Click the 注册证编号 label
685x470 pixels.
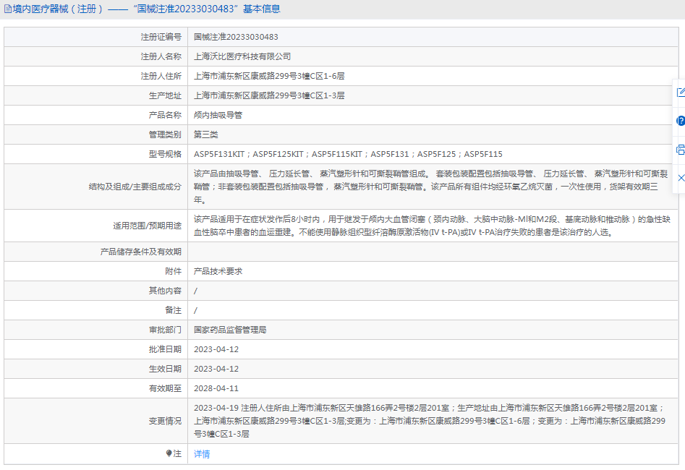(x=161, y=37)
